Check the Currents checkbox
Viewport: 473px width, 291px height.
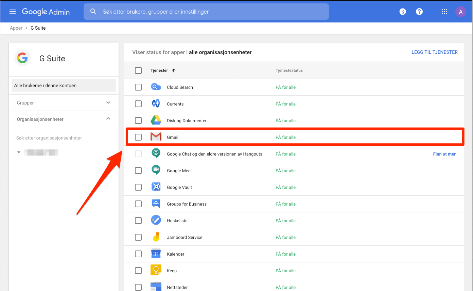click(x=138, y=104)
